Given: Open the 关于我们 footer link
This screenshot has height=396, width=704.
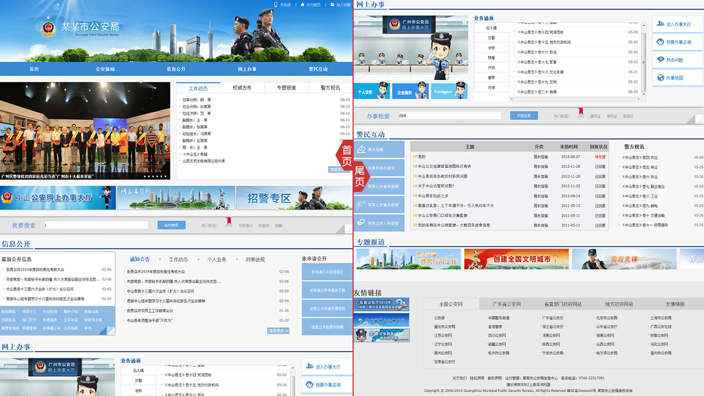Looking at the screenshot, I should pos(459,378).
